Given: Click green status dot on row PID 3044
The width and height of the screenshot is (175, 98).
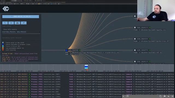Looking at the screenshot, I should pos(30,87).
